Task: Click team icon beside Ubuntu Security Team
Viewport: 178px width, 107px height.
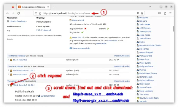Action: pyautogui.click(x=138, y=98)
